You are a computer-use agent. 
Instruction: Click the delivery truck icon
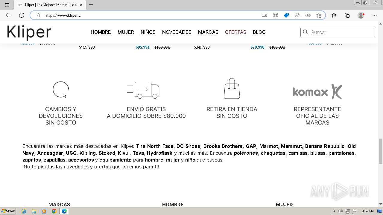click(x=142, y=90)
